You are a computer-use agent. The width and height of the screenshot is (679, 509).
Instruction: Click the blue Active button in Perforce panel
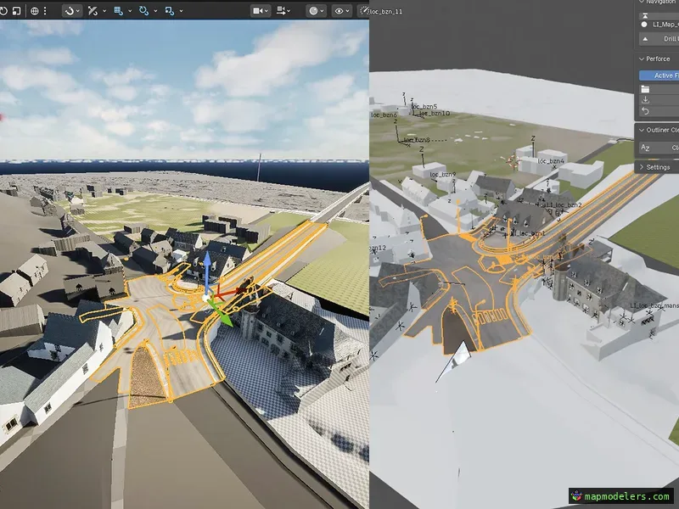pos(659,76)
